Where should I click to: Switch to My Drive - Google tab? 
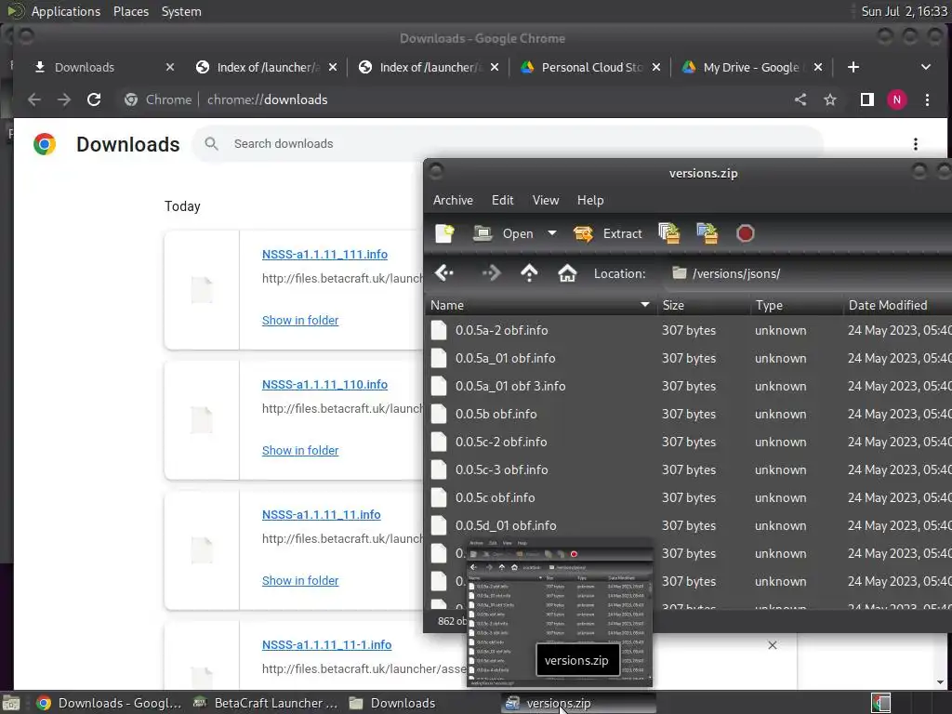pyautogui.click(x=751, y=67)
